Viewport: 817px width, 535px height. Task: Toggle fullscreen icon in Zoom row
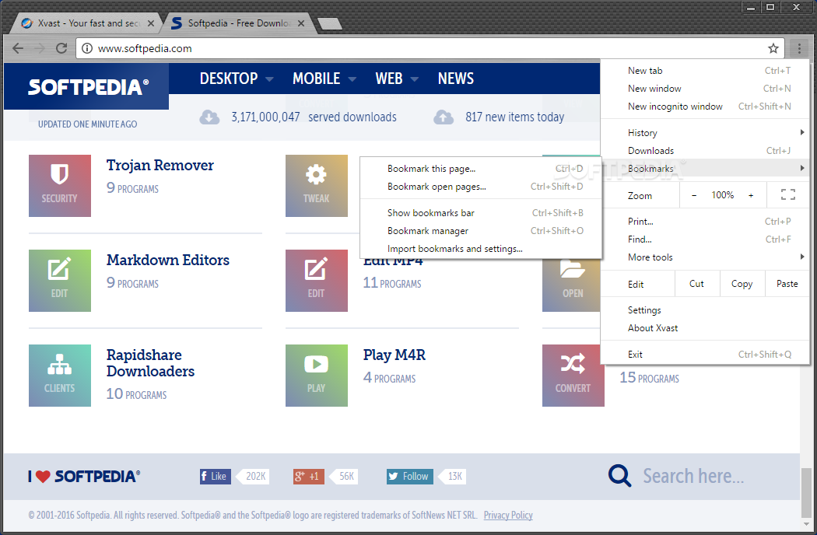tap(787, 195)
